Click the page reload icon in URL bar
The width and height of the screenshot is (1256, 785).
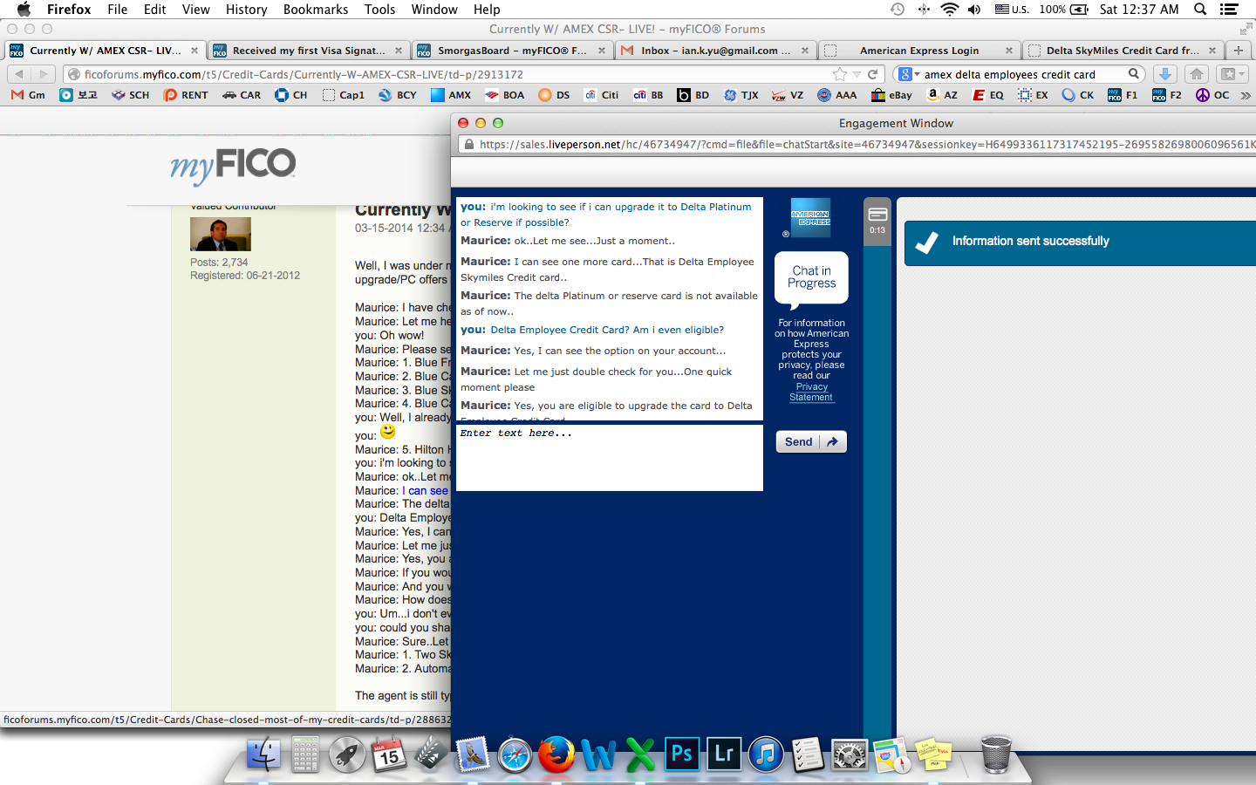click(873, 74)
